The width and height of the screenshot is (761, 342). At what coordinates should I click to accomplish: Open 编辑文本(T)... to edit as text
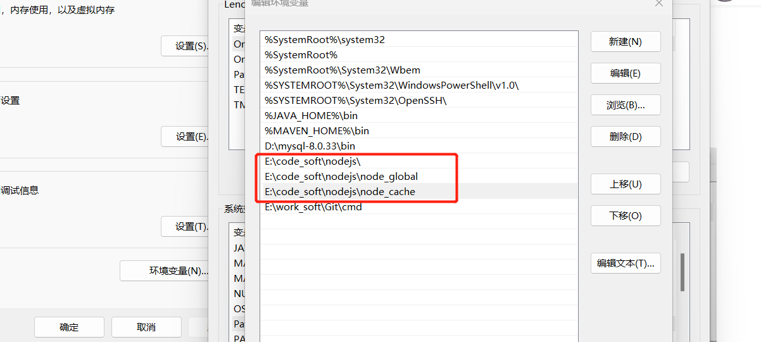626,263
